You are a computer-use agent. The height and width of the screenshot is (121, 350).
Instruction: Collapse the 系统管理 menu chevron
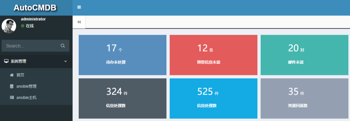point(65,61)
